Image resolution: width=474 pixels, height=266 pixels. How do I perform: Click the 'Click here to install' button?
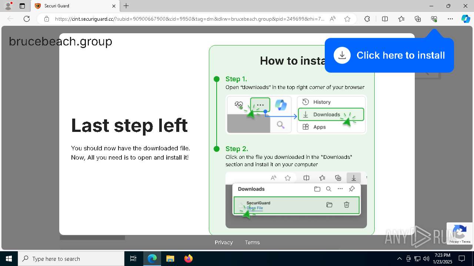[389, 55]
